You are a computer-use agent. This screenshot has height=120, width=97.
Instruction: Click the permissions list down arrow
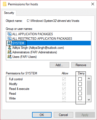[x=89, y=100]
